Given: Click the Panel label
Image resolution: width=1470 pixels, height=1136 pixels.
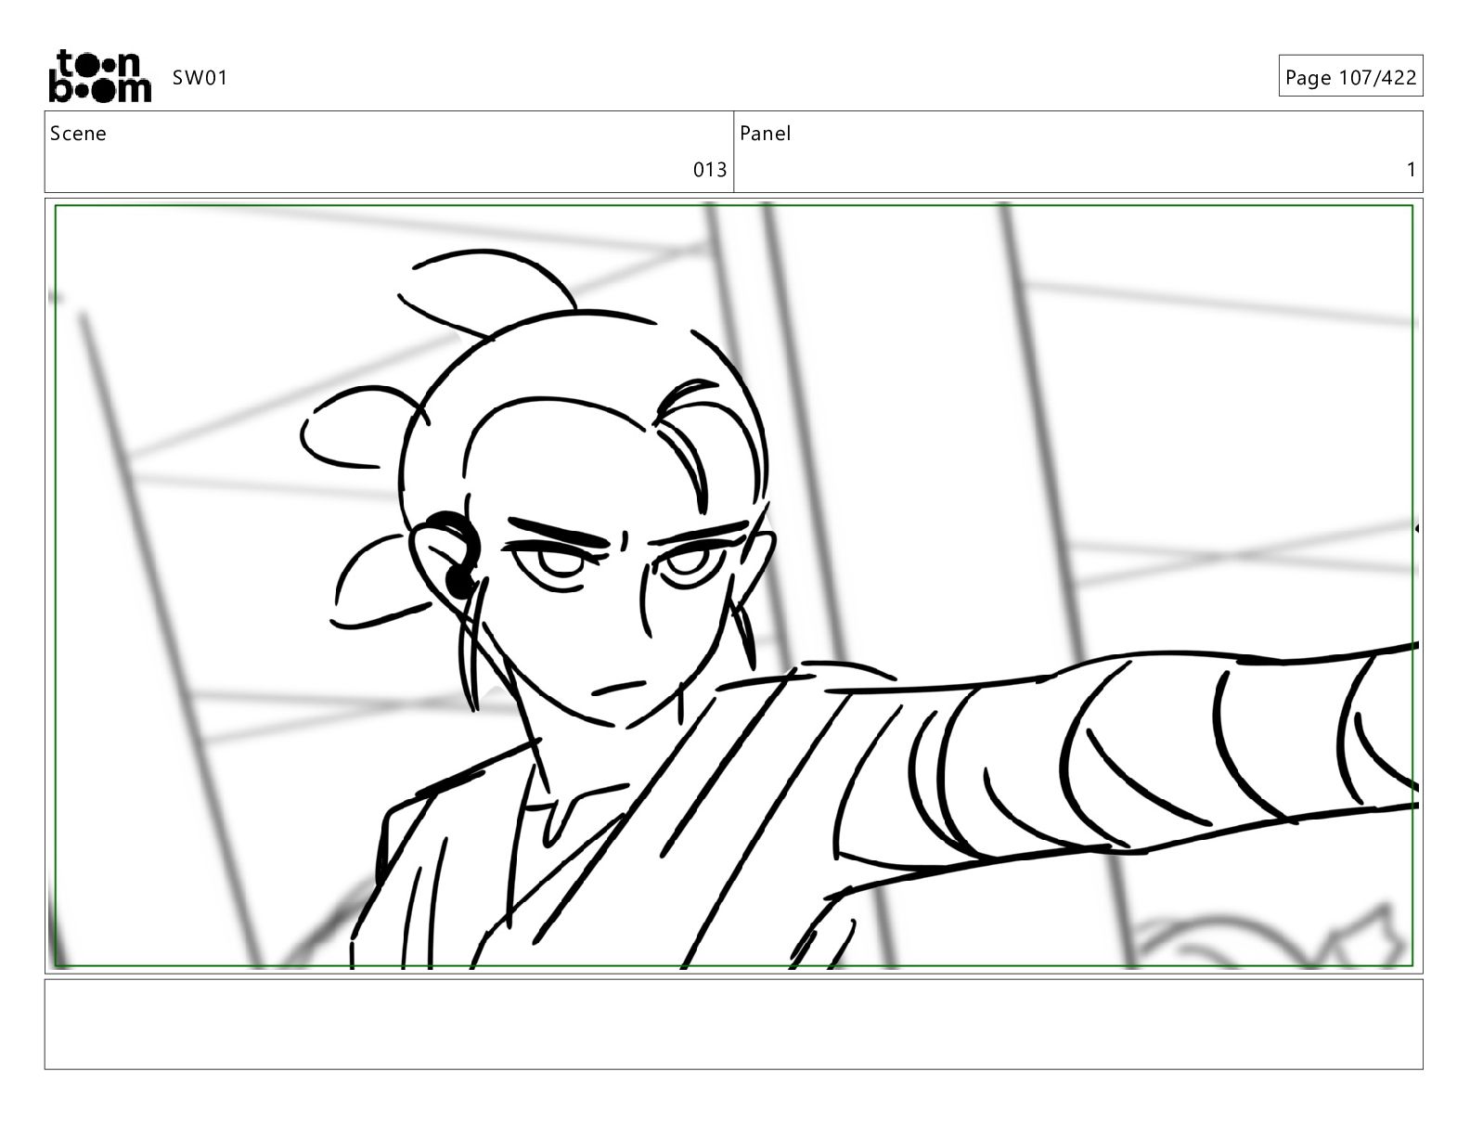Looking at the screenshot, I should point(766,134).
